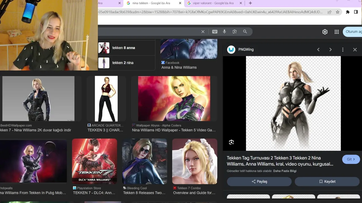Switch to the viper valorant tab
Image resolution: width=362 pixels, height=203 pixels.
pos(213,3)
